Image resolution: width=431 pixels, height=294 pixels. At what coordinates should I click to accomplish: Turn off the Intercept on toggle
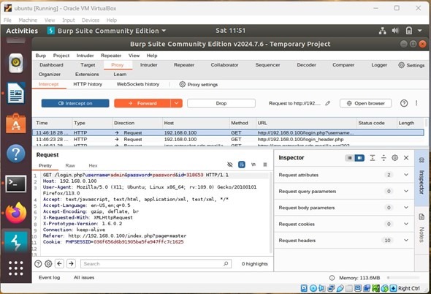pyautogui.click(x=75, y=103)
